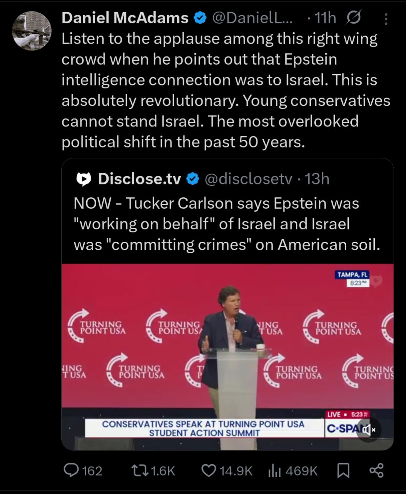Click the Disclose.tv account name

[x=140, y=179]
